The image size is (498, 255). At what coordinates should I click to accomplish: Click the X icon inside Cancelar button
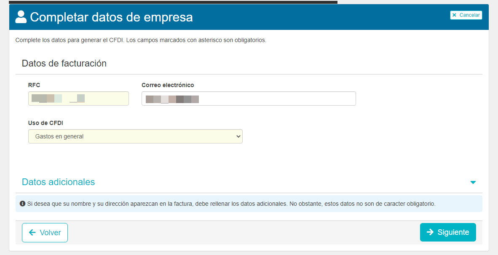coord(455,15)
